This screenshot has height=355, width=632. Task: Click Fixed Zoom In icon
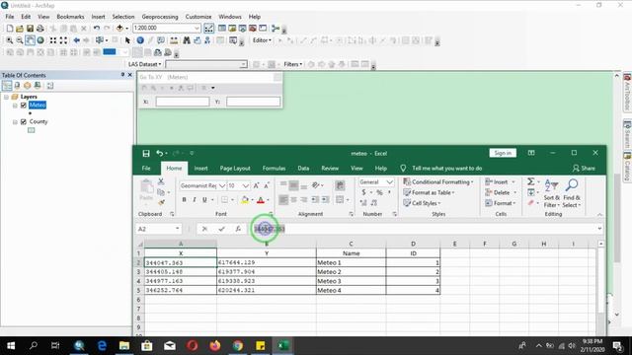click(52, 40)
